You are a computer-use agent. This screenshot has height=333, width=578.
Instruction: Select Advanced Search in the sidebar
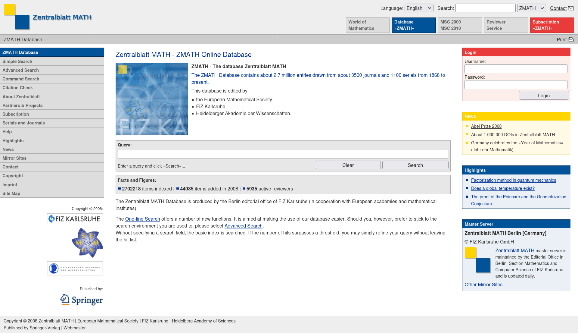point(21,70)
